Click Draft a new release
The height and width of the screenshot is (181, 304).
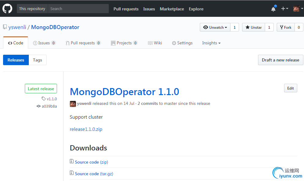pyautogui.click(x=280, y=60)
